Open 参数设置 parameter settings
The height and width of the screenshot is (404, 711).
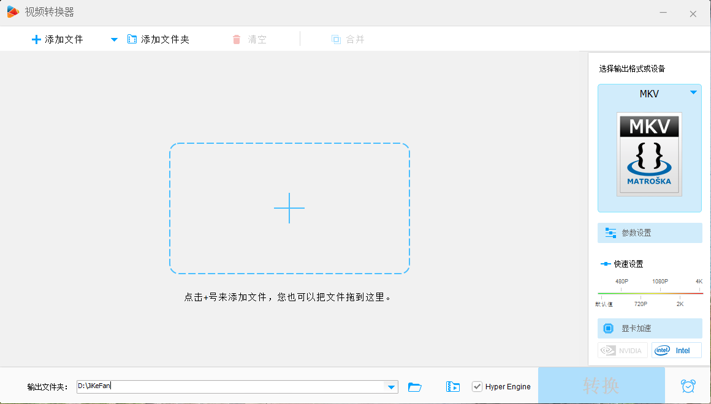tap(650, 233)
